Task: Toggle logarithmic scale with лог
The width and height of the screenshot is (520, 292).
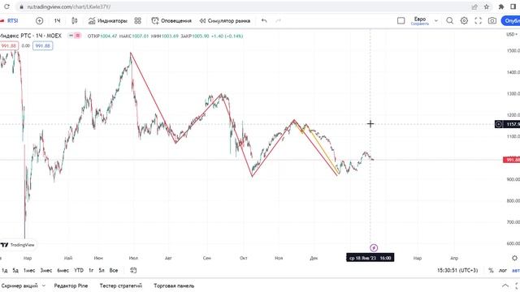Action: [x=503, y=270]
